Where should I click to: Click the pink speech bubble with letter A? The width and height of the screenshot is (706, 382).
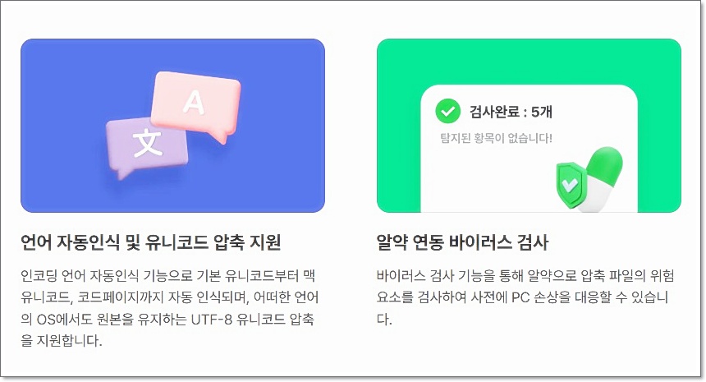pos(196,104)
